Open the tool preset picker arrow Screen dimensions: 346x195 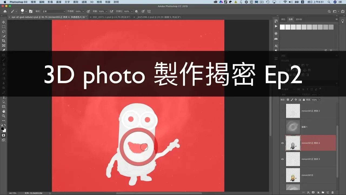click(x=16, y=11)
